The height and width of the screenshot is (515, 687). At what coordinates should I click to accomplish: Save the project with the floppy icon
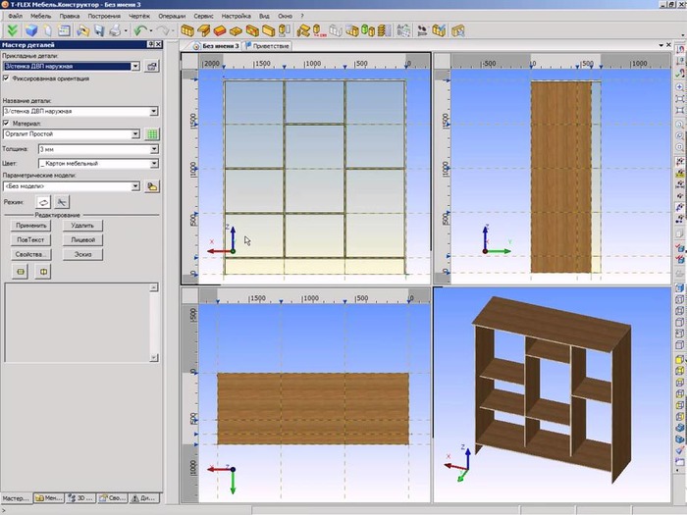(x=99, y=30)
